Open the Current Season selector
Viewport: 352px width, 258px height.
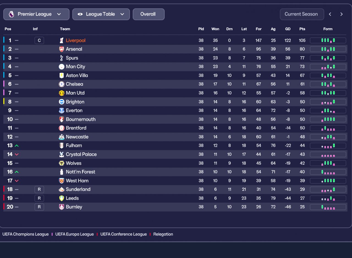(301, 14)
